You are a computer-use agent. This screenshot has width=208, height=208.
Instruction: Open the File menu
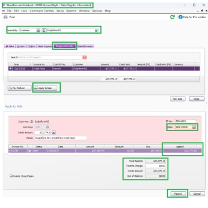coord(9,11)
